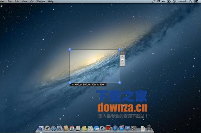201x133 pixels.
Task: Open the brown Contacts book in Dock
Action: coord(66,128)
